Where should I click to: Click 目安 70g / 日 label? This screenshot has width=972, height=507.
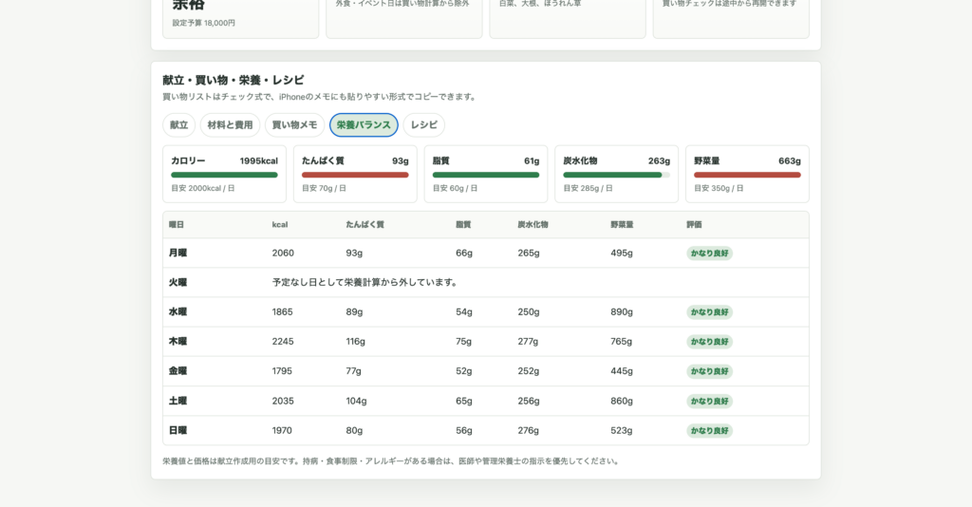click(x=325, y=188)
